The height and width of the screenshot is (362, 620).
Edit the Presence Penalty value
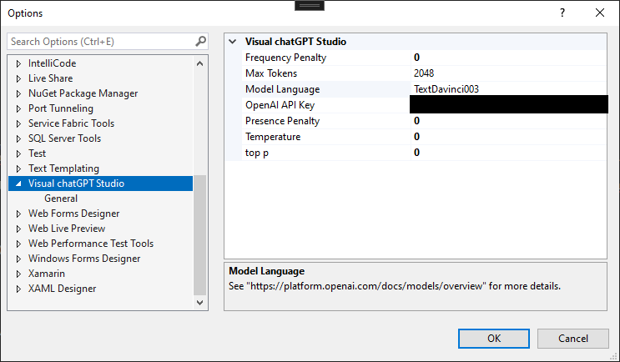[508, 121]
